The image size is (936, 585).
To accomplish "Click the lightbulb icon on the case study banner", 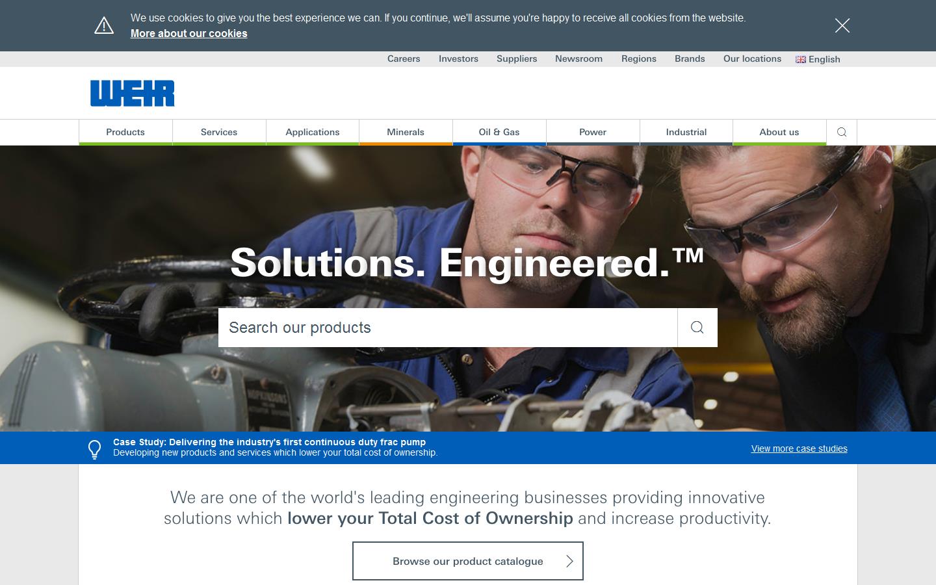I will click(94, 448).
